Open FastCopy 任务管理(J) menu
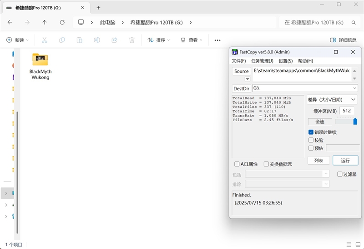Screen dimensions: 364x249 (x=263, y=61)
